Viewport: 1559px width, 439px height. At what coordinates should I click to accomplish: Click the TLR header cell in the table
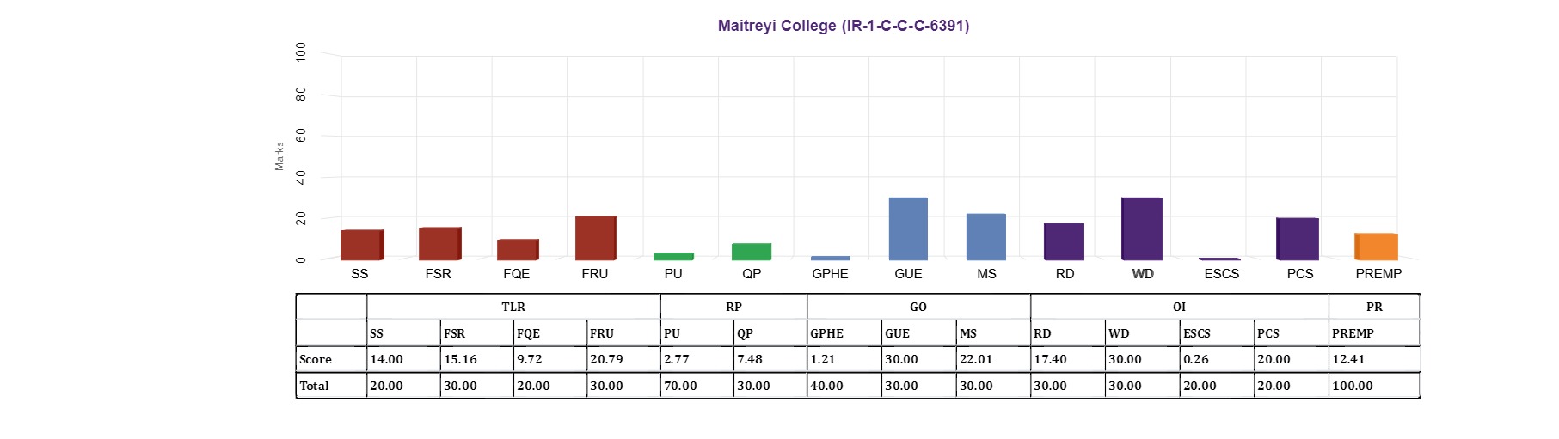click(513, 307)
